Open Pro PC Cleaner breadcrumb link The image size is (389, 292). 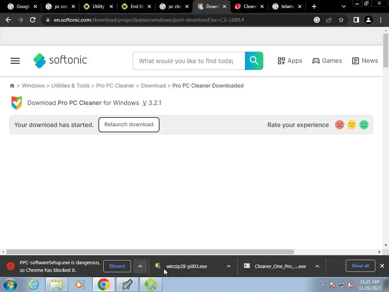[115, 86]
